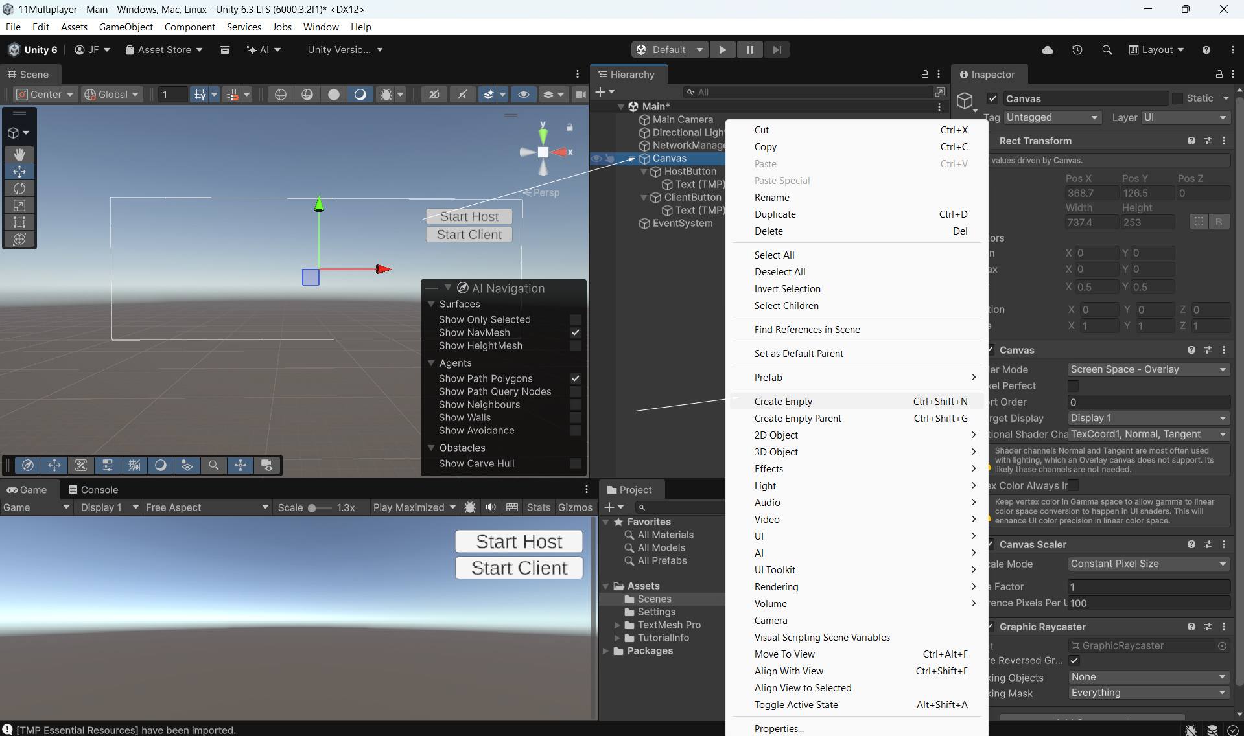Mute audio in Game view
The height and width of the screenshot is (736, 1244).
(491, 507)
